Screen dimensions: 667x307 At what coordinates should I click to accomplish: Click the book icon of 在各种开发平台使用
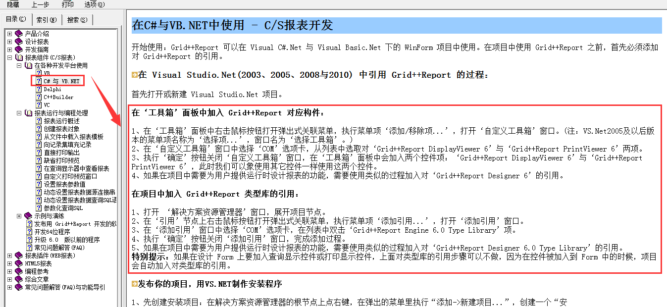click(x=27, y=65)
